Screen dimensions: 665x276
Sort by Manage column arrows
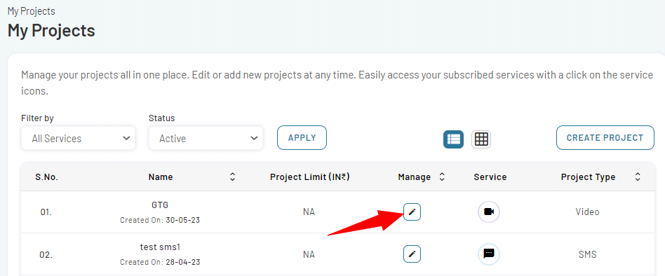[442, 177]
